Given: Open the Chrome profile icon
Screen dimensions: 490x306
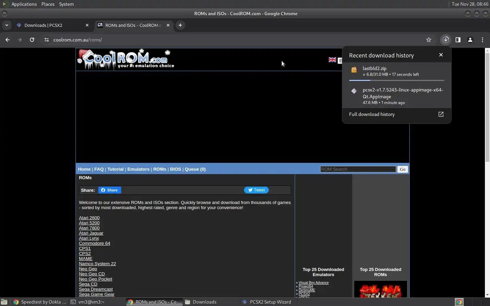Looking at the screenshot, I should [x=470, y=40].
